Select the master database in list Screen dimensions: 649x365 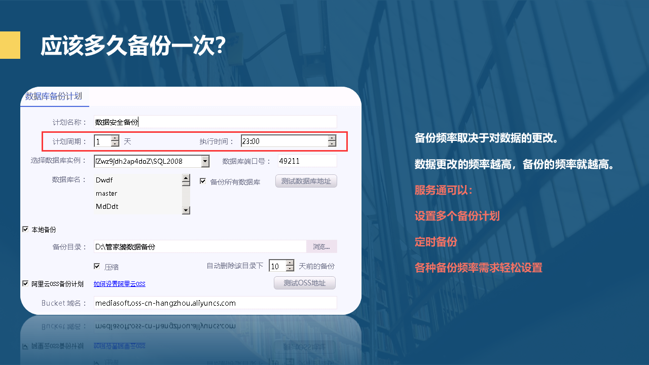pyautogui.click(x=106, y=193)
